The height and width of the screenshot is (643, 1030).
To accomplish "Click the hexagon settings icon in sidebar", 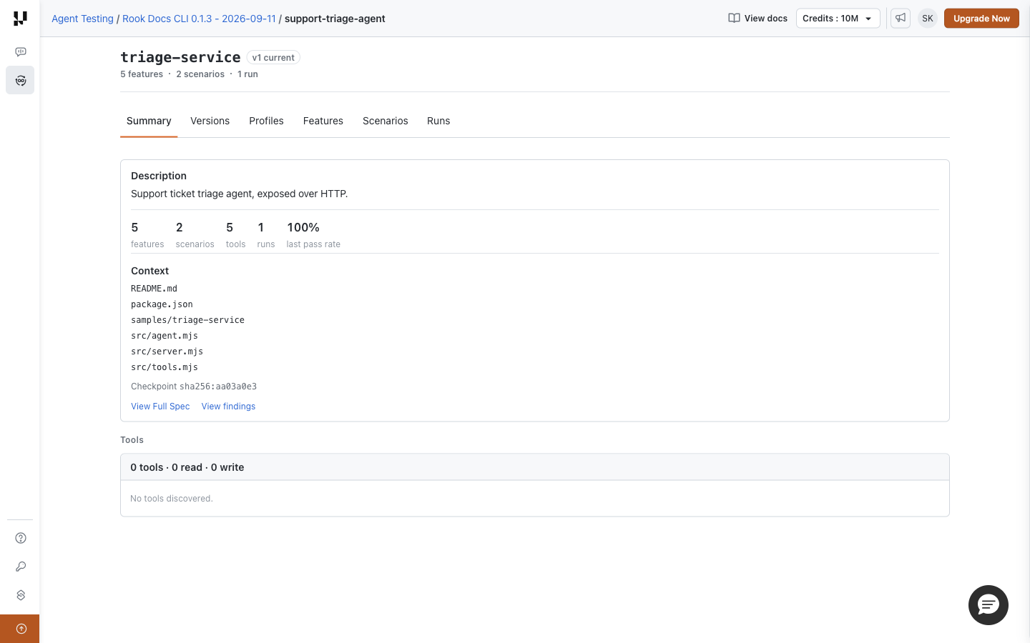I will 21,595.
